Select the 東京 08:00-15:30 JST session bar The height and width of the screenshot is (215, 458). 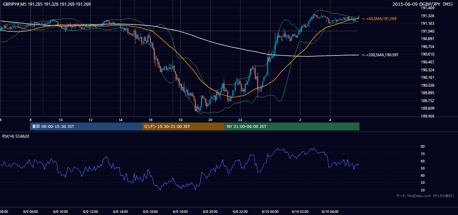[x=86, y=126]
